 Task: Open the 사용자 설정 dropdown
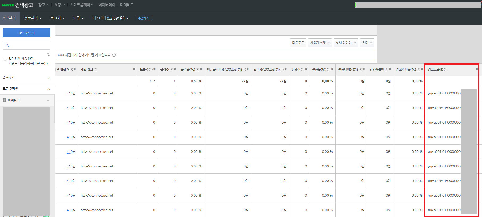tap(320, 43)
